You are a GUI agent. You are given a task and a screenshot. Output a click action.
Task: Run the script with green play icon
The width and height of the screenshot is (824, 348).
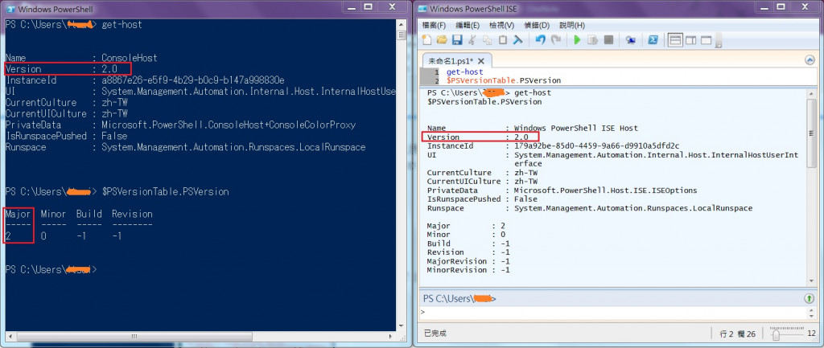coord(577,40)
